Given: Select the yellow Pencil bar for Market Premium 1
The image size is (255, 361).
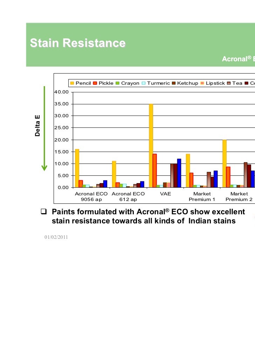Looking at the screenshot, I should (188, 171).
